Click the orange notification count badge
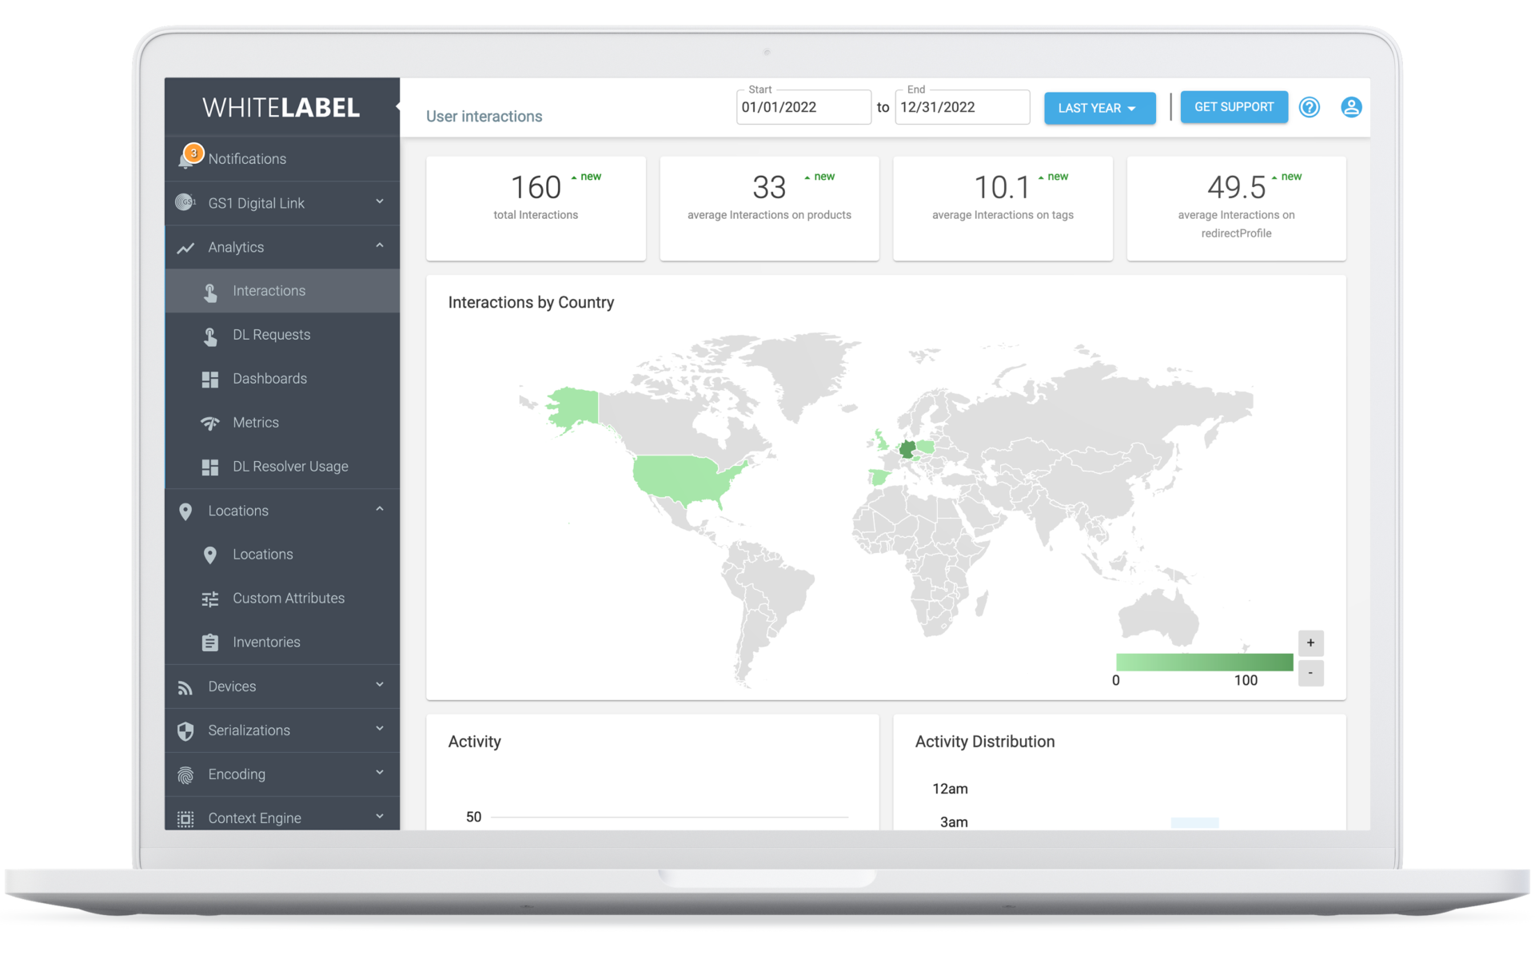Screen dimensions: 1535x955 [x=193, y=153]
